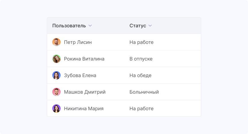Expand the Пользователь column sort chevron

click(x=90, y=26)
